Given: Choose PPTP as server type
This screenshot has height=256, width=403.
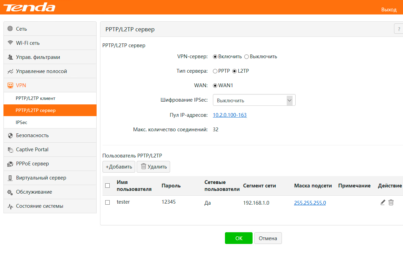Looking at the screenshot, I should click(215, 71).
